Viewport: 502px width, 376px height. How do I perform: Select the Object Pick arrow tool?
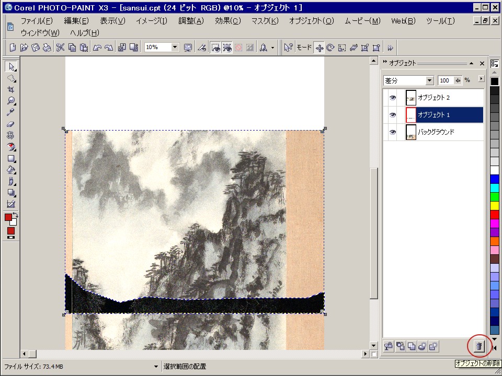click(x=11, y=66)
